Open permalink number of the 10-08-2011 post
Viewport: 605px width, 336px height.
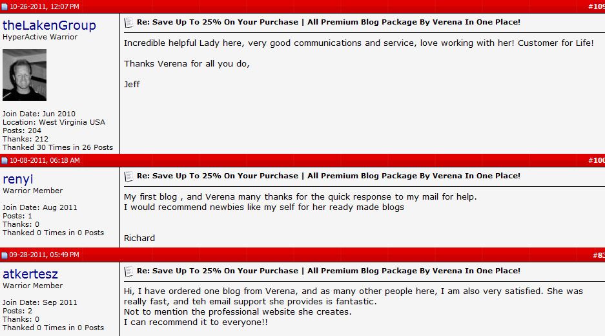coord(597,160)
